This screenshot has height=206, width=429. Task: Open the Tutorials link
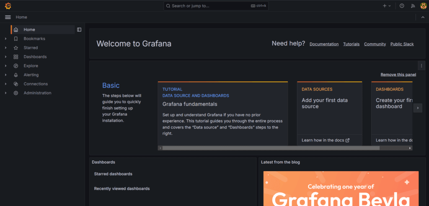click(x=351, y=44)
